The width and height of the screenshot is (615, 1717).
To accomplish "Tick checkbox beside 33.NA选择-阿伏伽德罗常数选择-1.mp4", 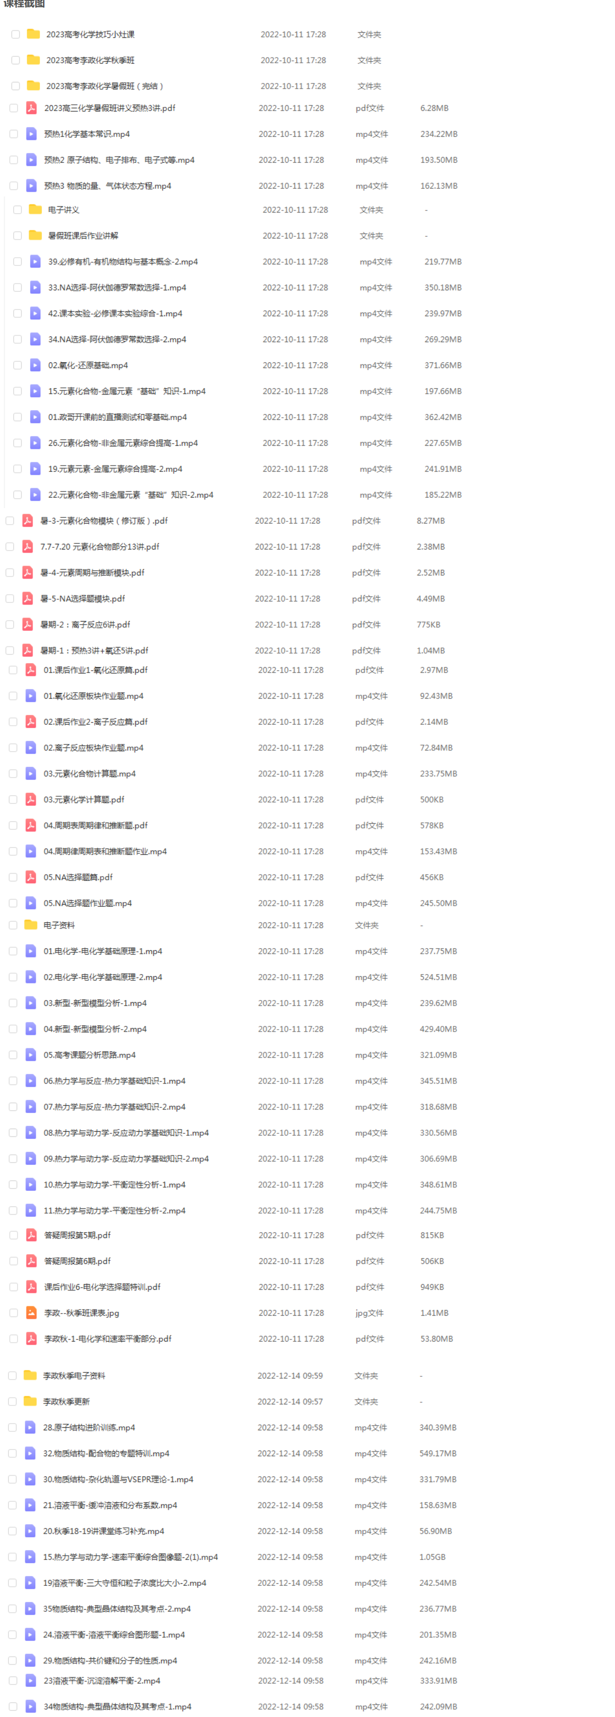I will coord(17,287).
